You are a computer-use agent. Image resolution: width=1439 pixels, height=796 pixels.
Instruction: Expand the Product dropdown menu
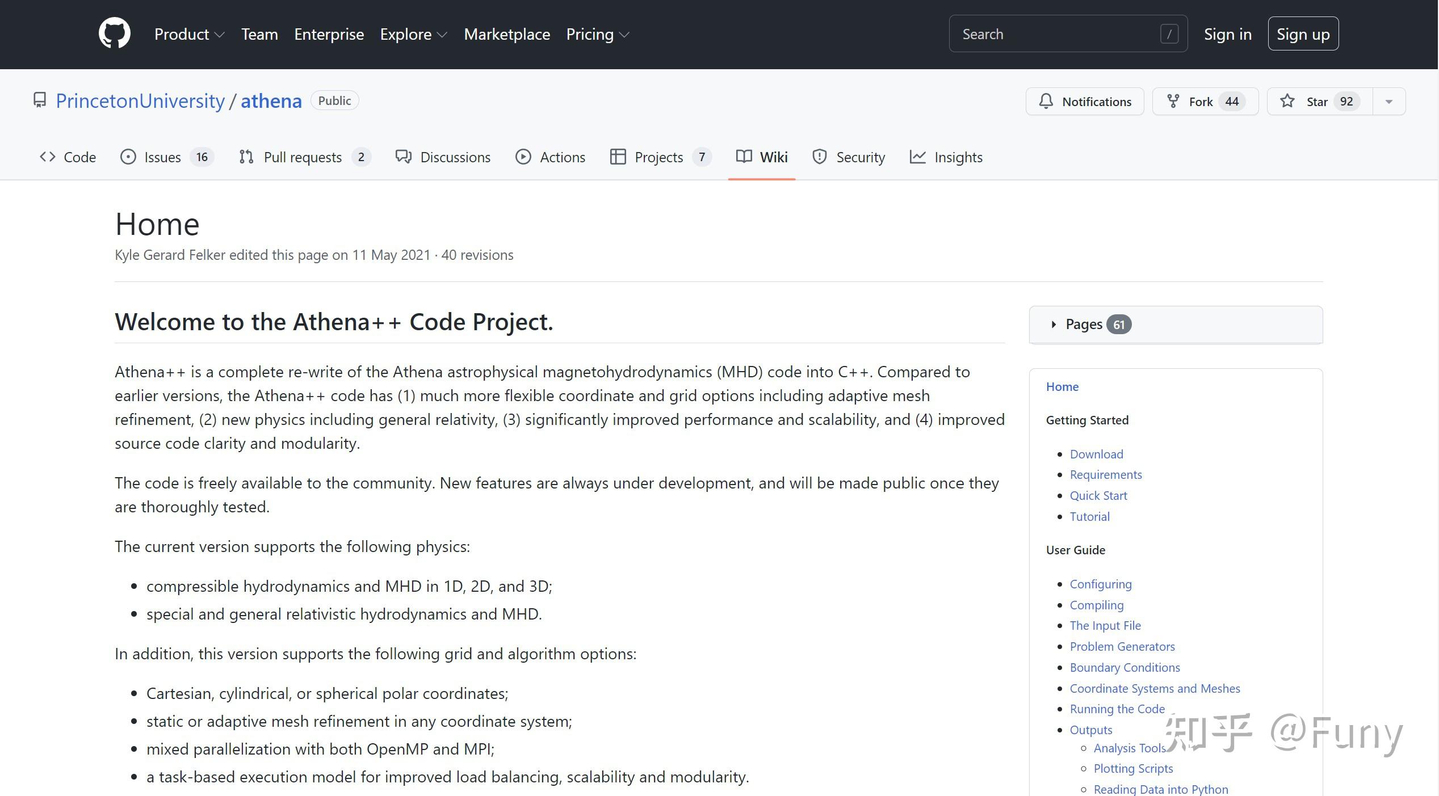coord(189,34)
